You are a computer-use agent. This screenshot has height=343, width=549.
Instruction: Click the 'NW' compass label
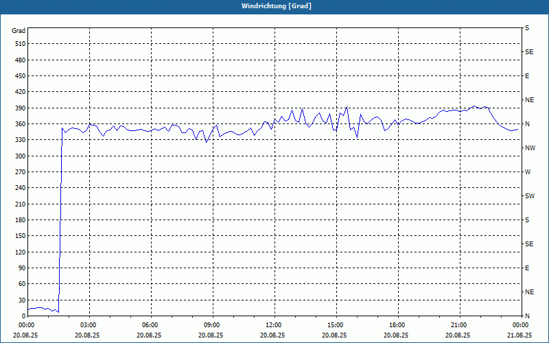tap(530, 148)
